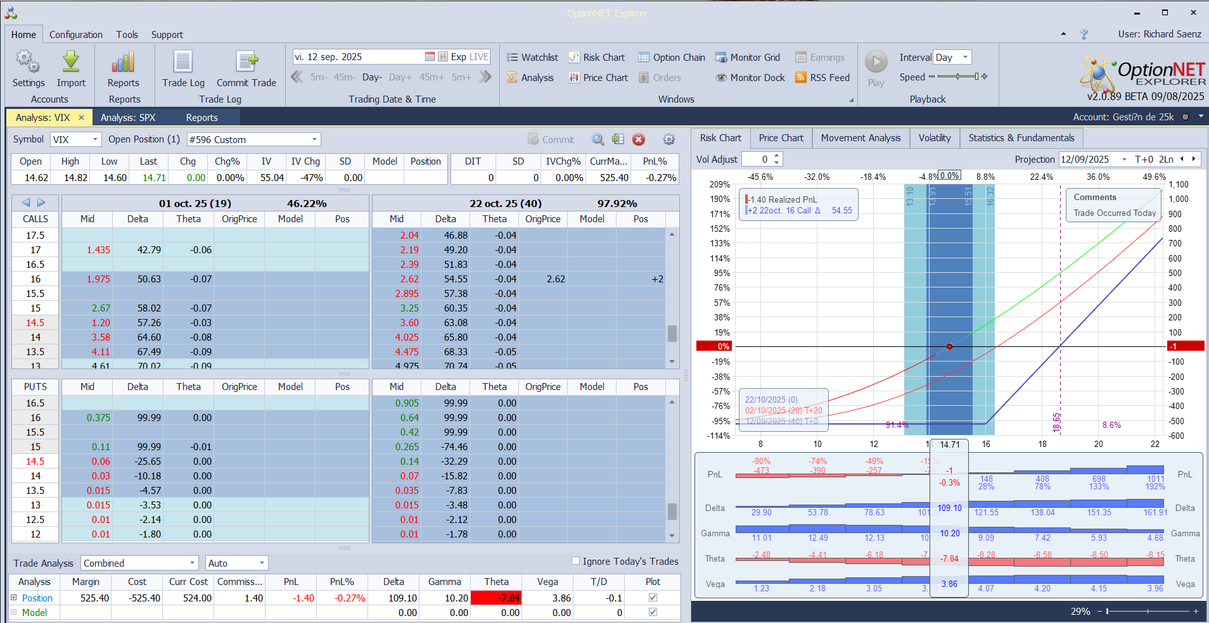Click the Import download arrow icon

[x=71, y=62]
